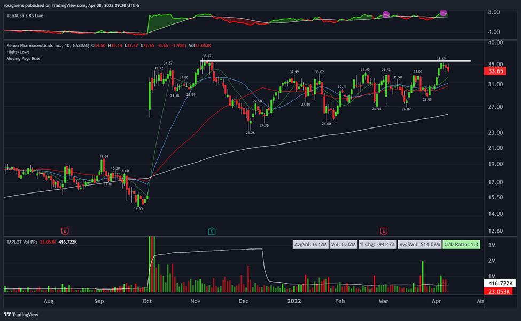Viewport: 521px width, 321px height.
Task: Click the 26.94 February low label
Action: 377,109
